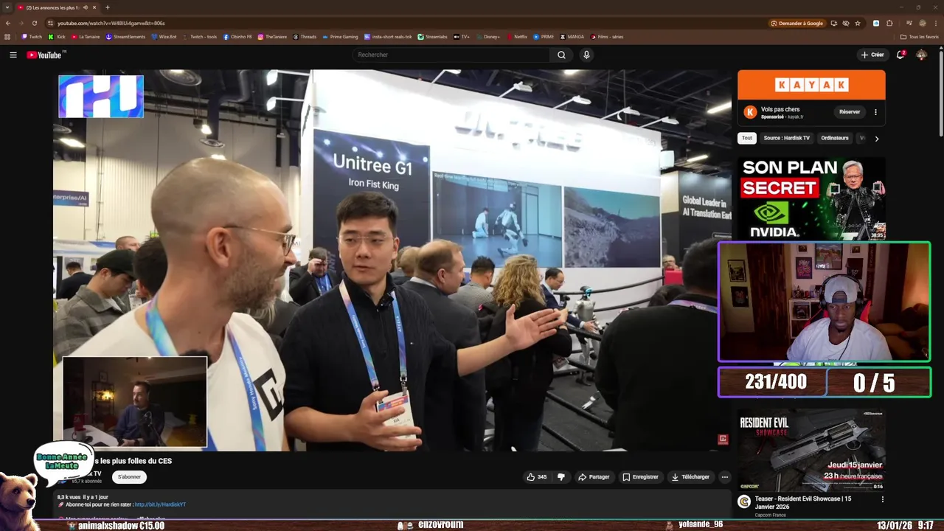Open the Disney+ bookmark
Viewport: 944px width, 531px height.
(x=487, y=36)
